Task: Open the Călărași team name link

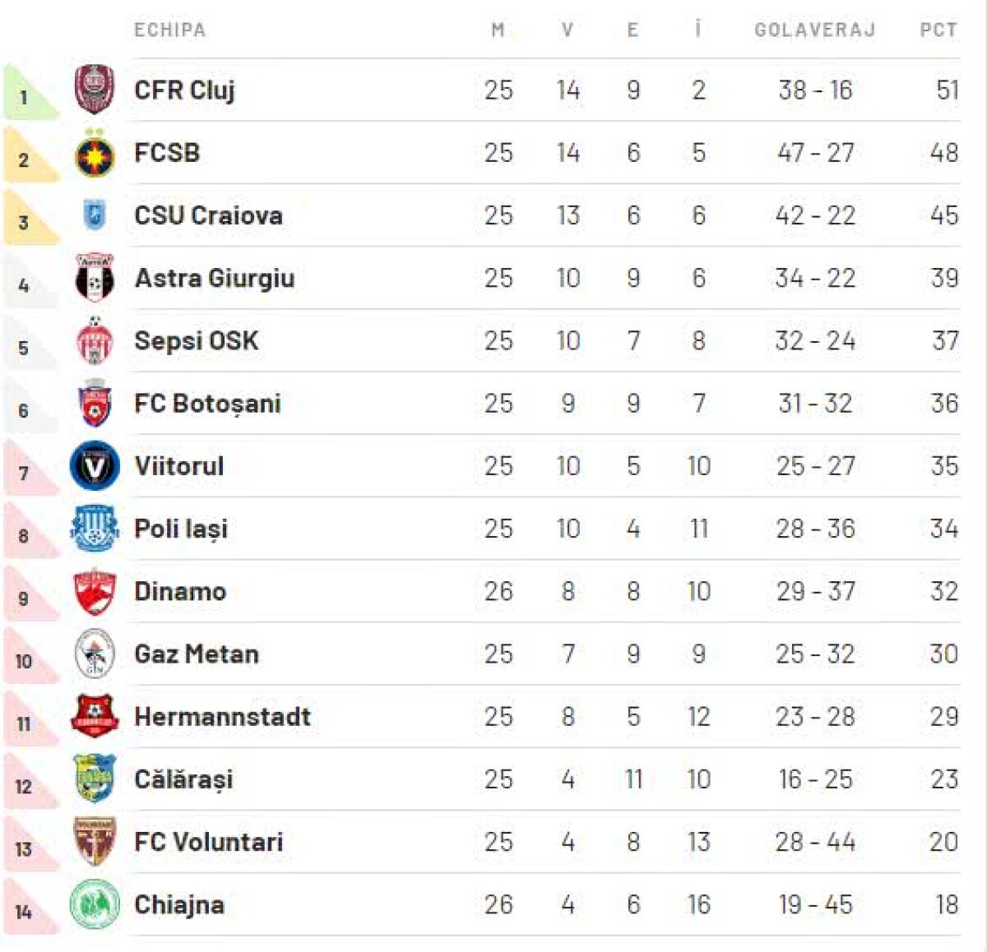Action: (183, 779)
